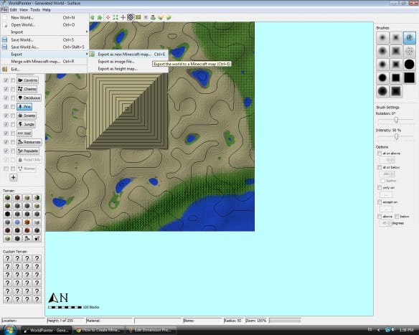Image resolution: width=419 pixels, height=335 pixels.
Task: Pick the grass block terrain icon
Action: 7,198
